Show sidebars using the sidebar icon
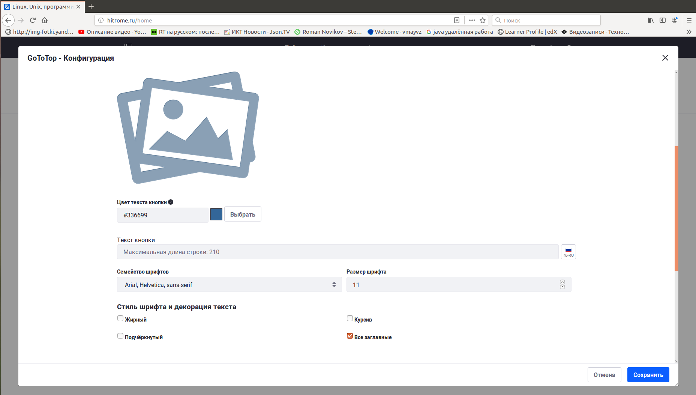The image size is (696, 395). (663, 20)
